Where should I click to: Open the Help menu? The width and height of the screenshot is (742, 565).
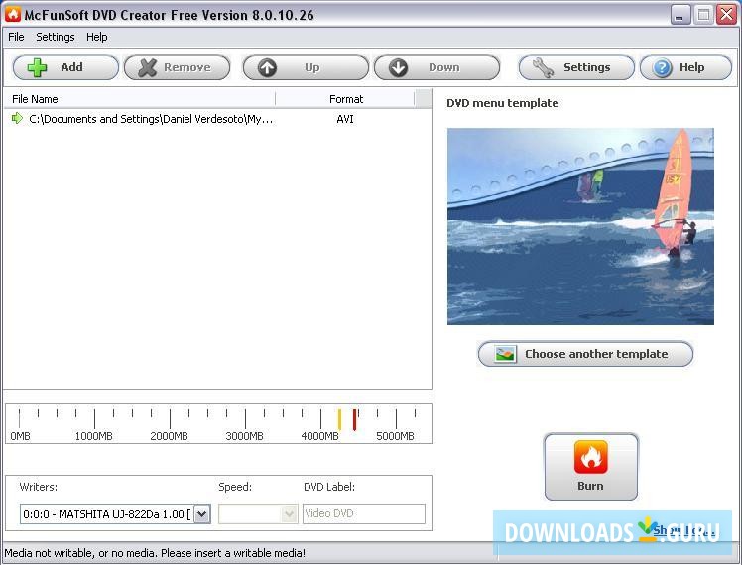(x=96, y=37)
